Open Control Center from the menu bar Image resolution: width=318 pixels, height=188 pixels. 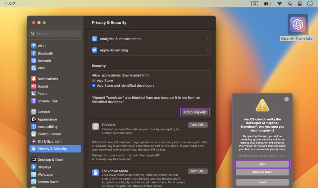[x=300, y=3]
